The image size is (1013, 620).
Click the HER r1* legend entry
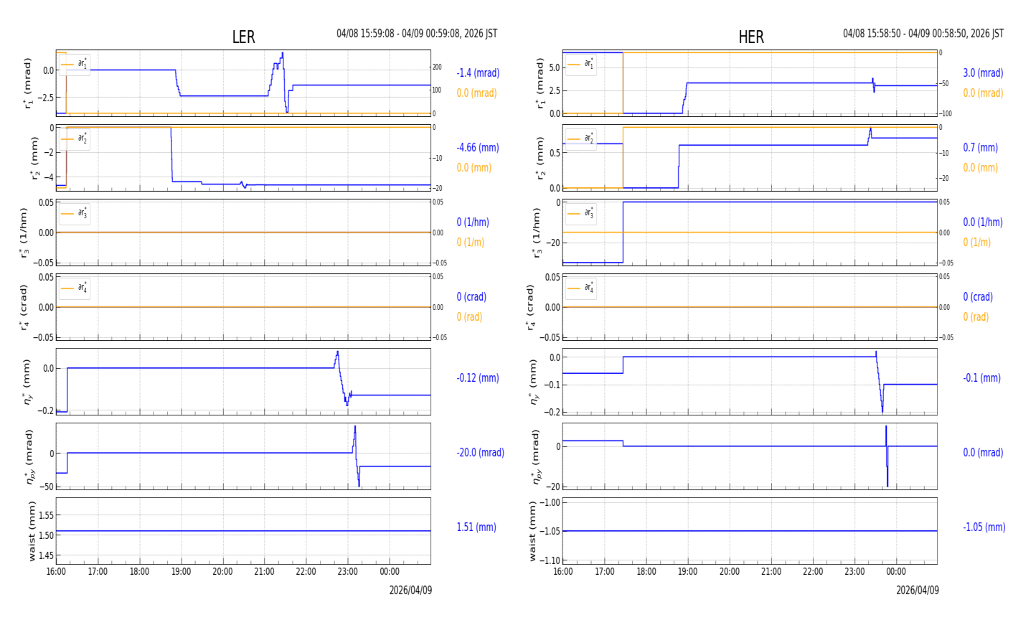click(x=581, y=64)
